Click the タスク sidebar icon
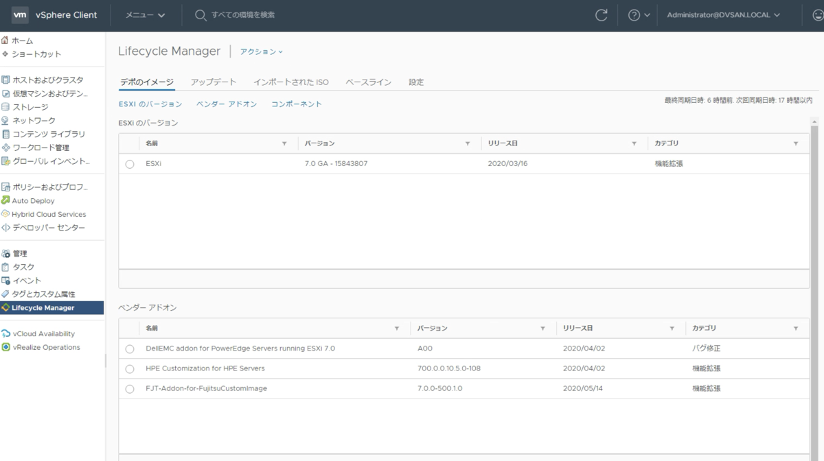This screenshot has width=824, height=461. [5, 268]
